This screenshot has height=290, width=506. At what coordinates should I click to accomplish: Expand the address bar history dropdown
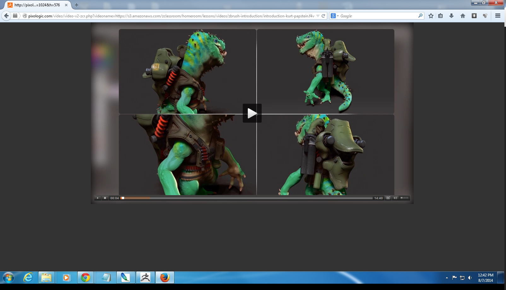click(x=318, y=16)
